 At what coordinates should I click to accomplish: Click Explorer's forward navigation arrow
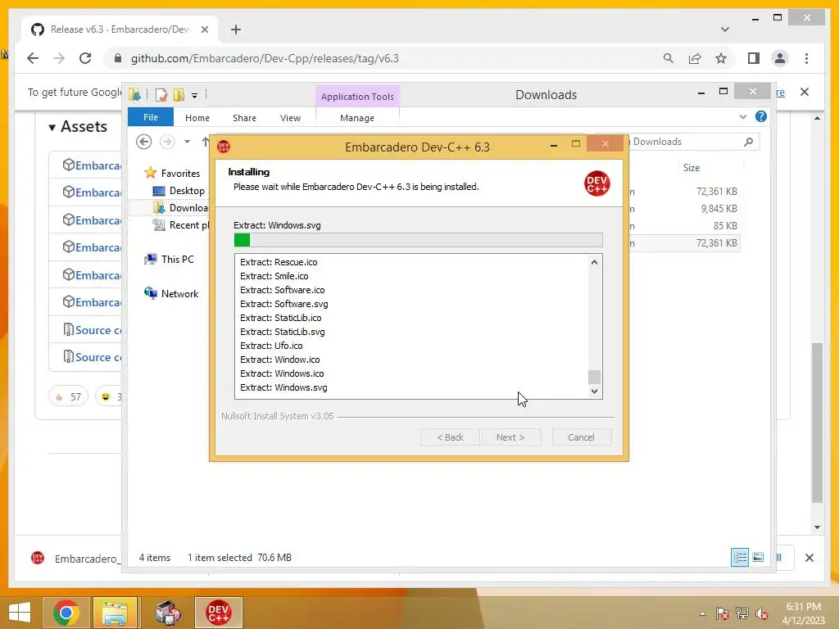point(167,142)
